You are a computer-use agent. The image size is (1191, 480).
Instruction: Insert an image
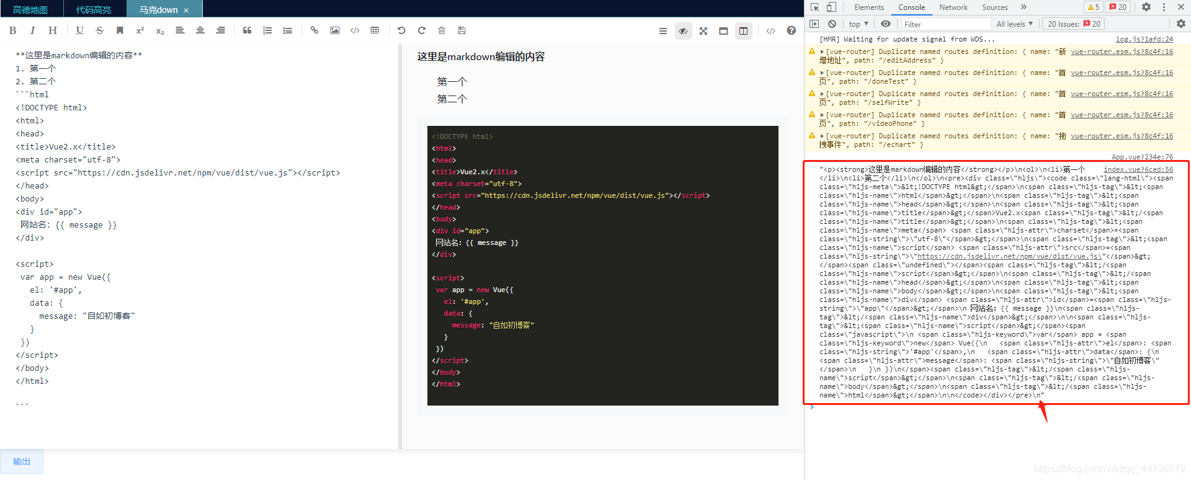pos(334,30)
